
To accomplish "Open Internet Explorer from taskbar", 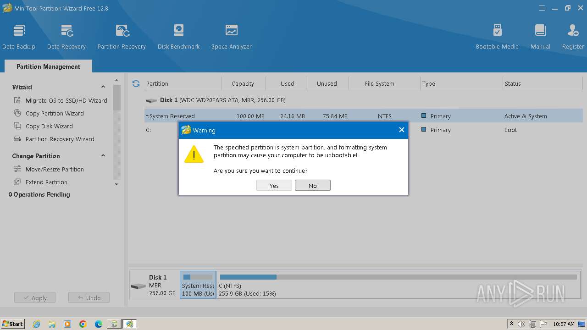I will [36, 324].
